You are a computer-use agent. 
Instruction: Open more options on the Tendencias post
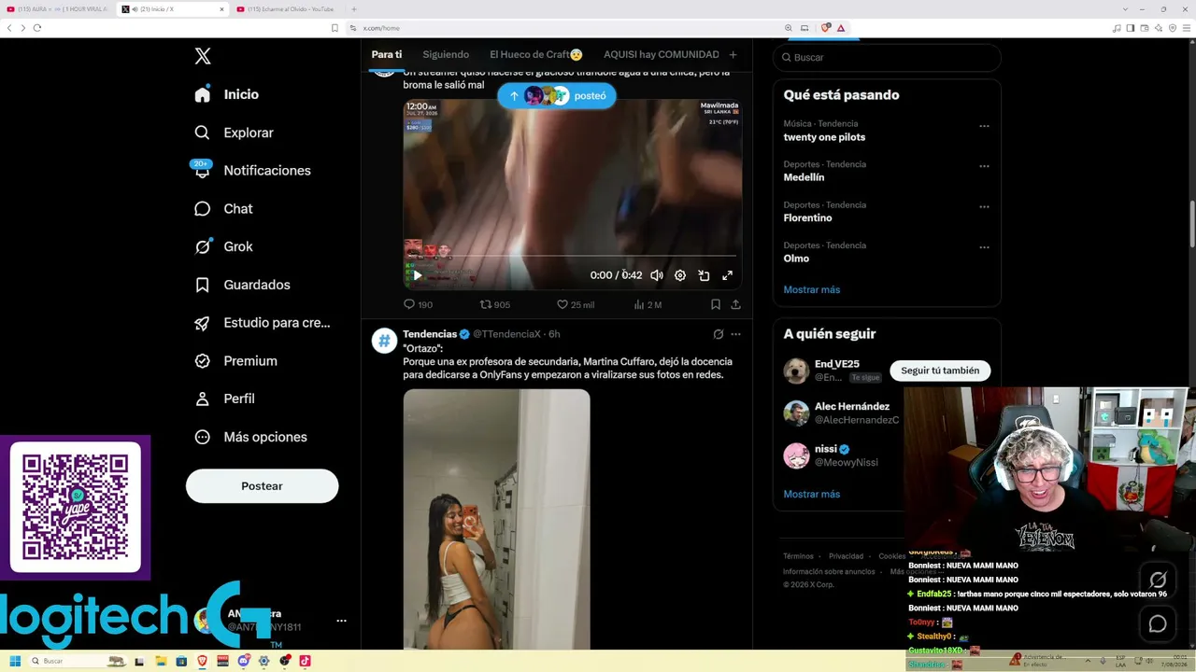(x=735, y=334)
